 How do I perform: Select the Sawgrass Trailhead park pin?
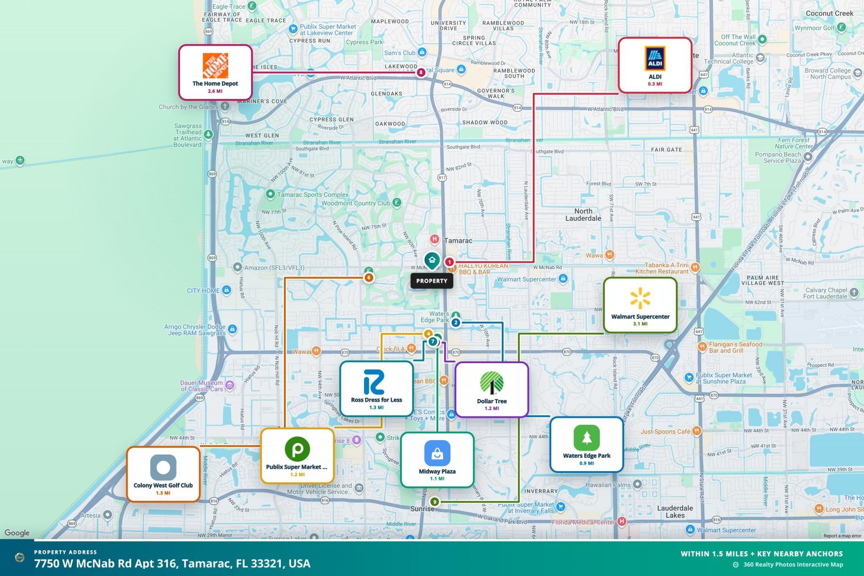[208, 134]
